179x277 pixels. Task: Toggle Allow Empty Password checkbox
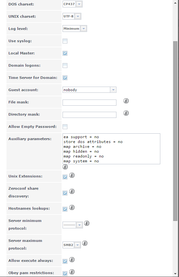tap(65, 127)
